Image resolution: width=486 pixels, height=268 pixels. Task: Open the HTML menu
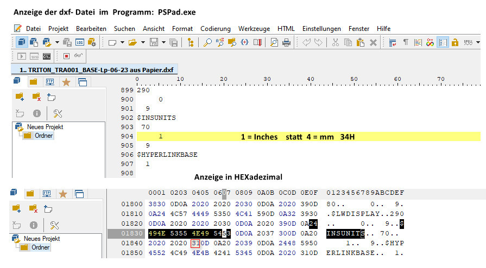pos(286,29)
